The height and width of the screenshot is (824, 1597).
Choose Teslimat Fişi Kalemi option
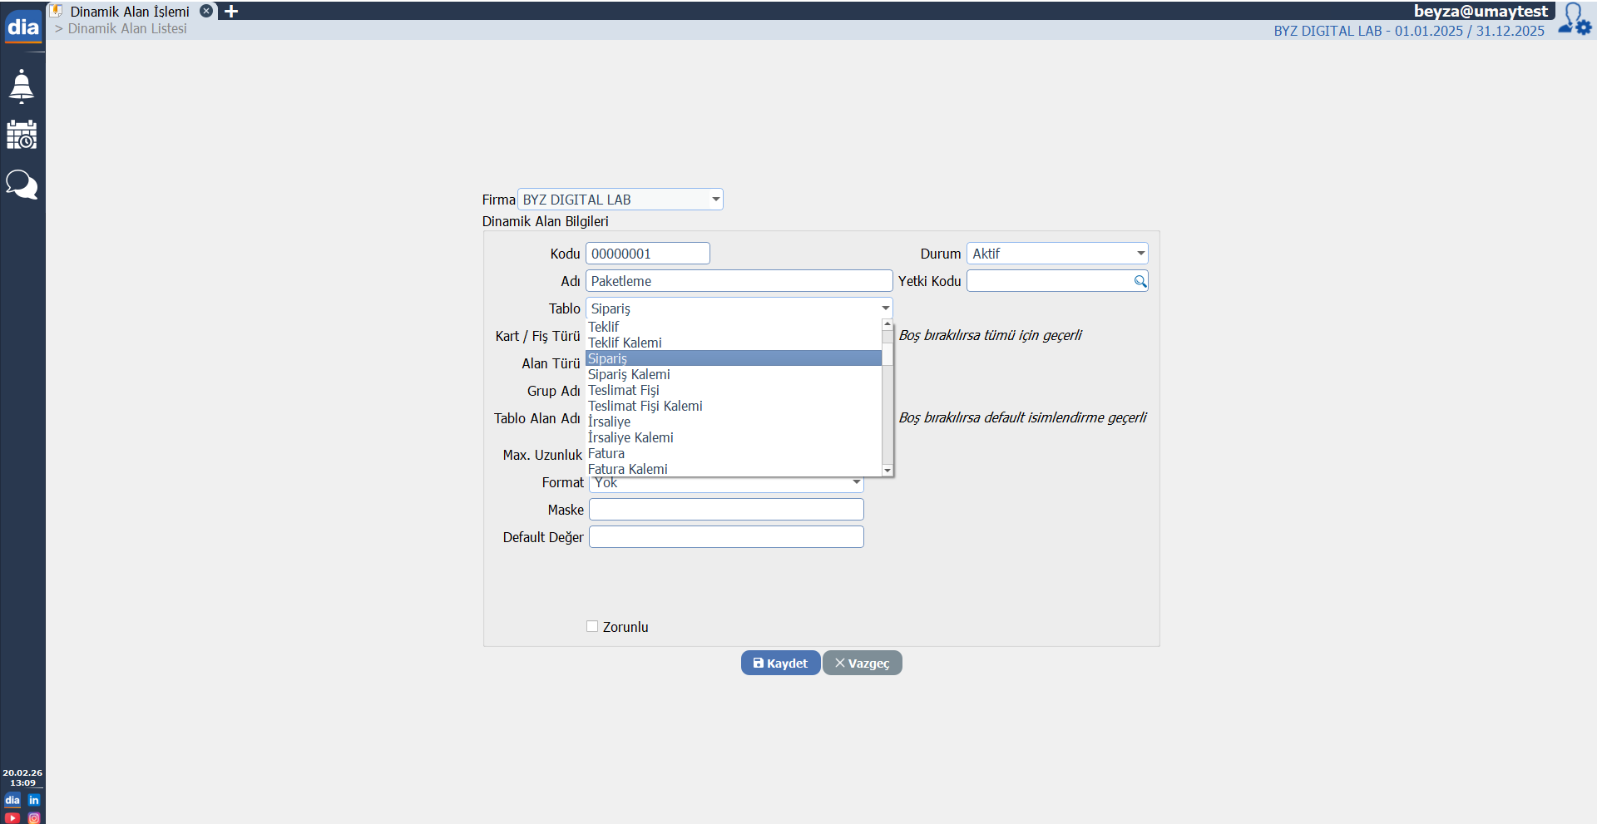[x=645, y=407]
